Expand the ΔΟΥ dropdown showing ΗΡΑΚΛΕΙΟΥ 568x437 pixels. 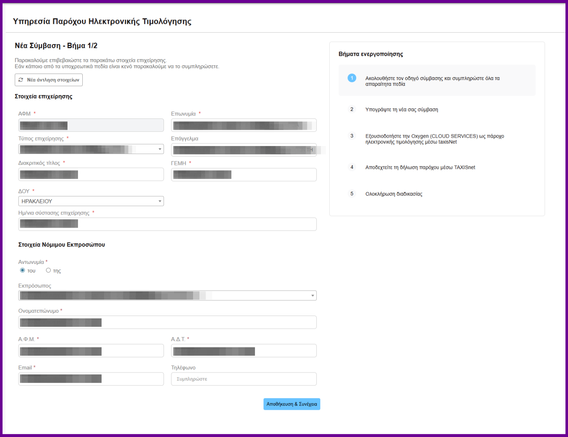[91, 201]
